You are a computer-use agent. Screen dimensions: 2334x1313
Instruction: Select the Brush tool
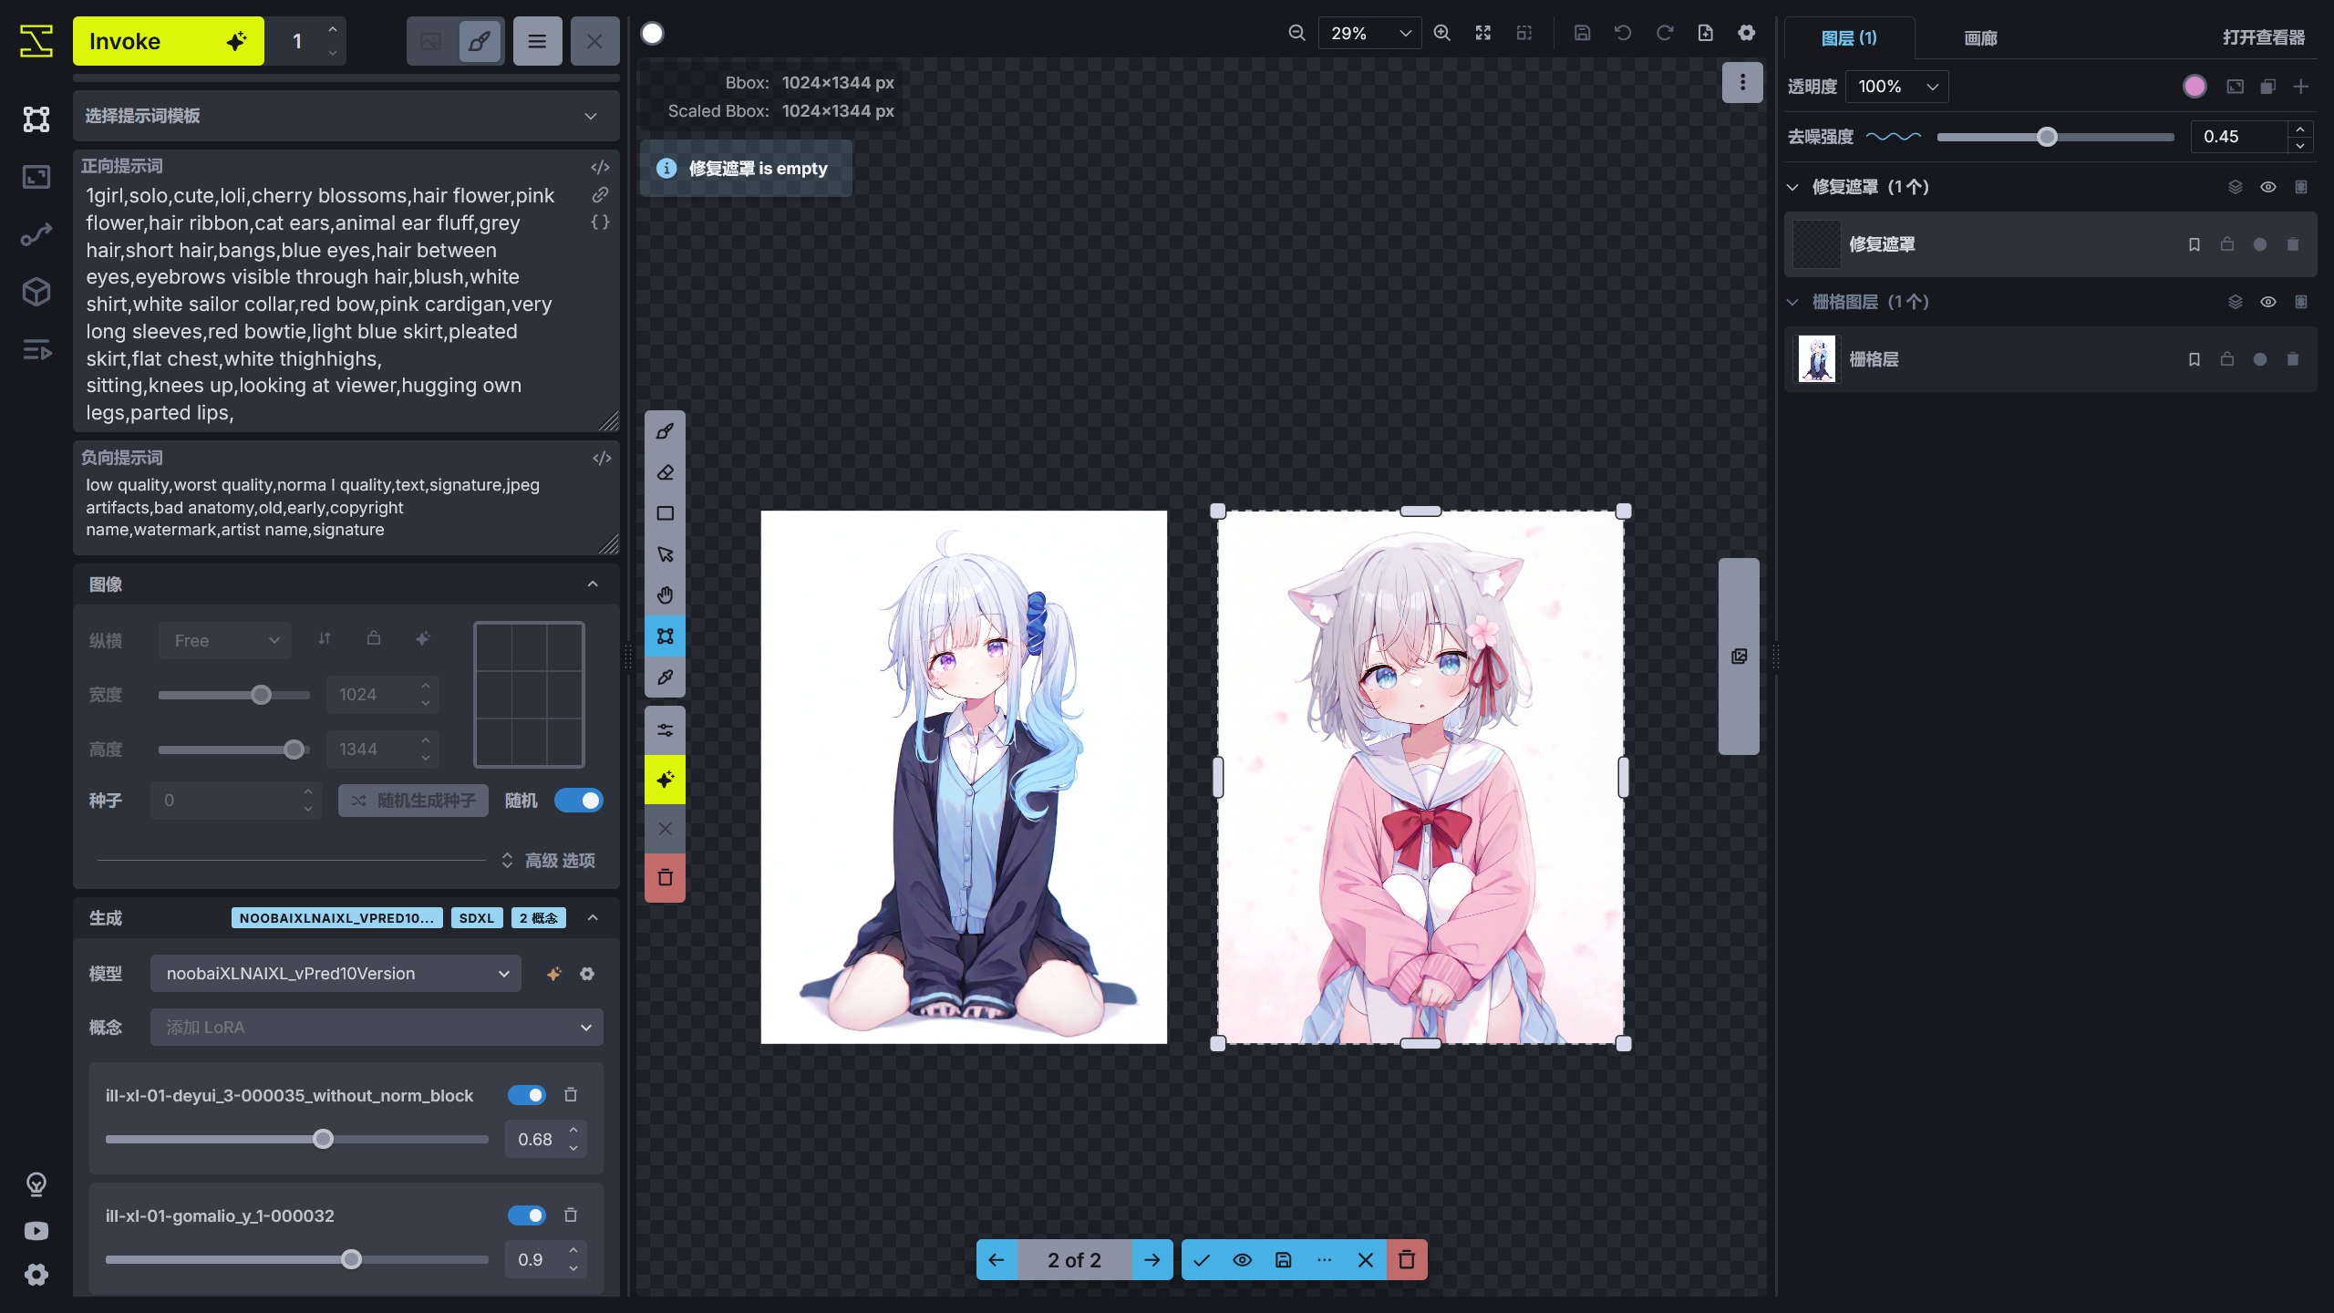point(665,430)
